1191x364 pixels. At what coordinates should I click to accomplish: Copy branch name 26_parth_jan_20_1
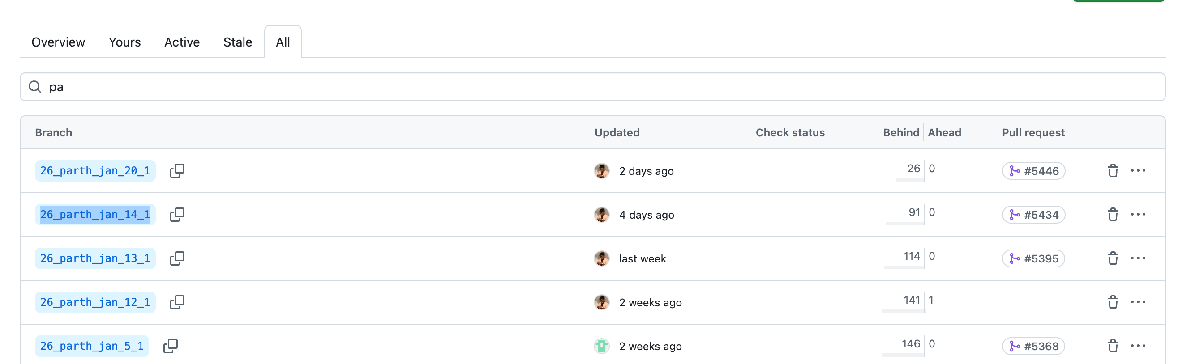pos(177,171)
